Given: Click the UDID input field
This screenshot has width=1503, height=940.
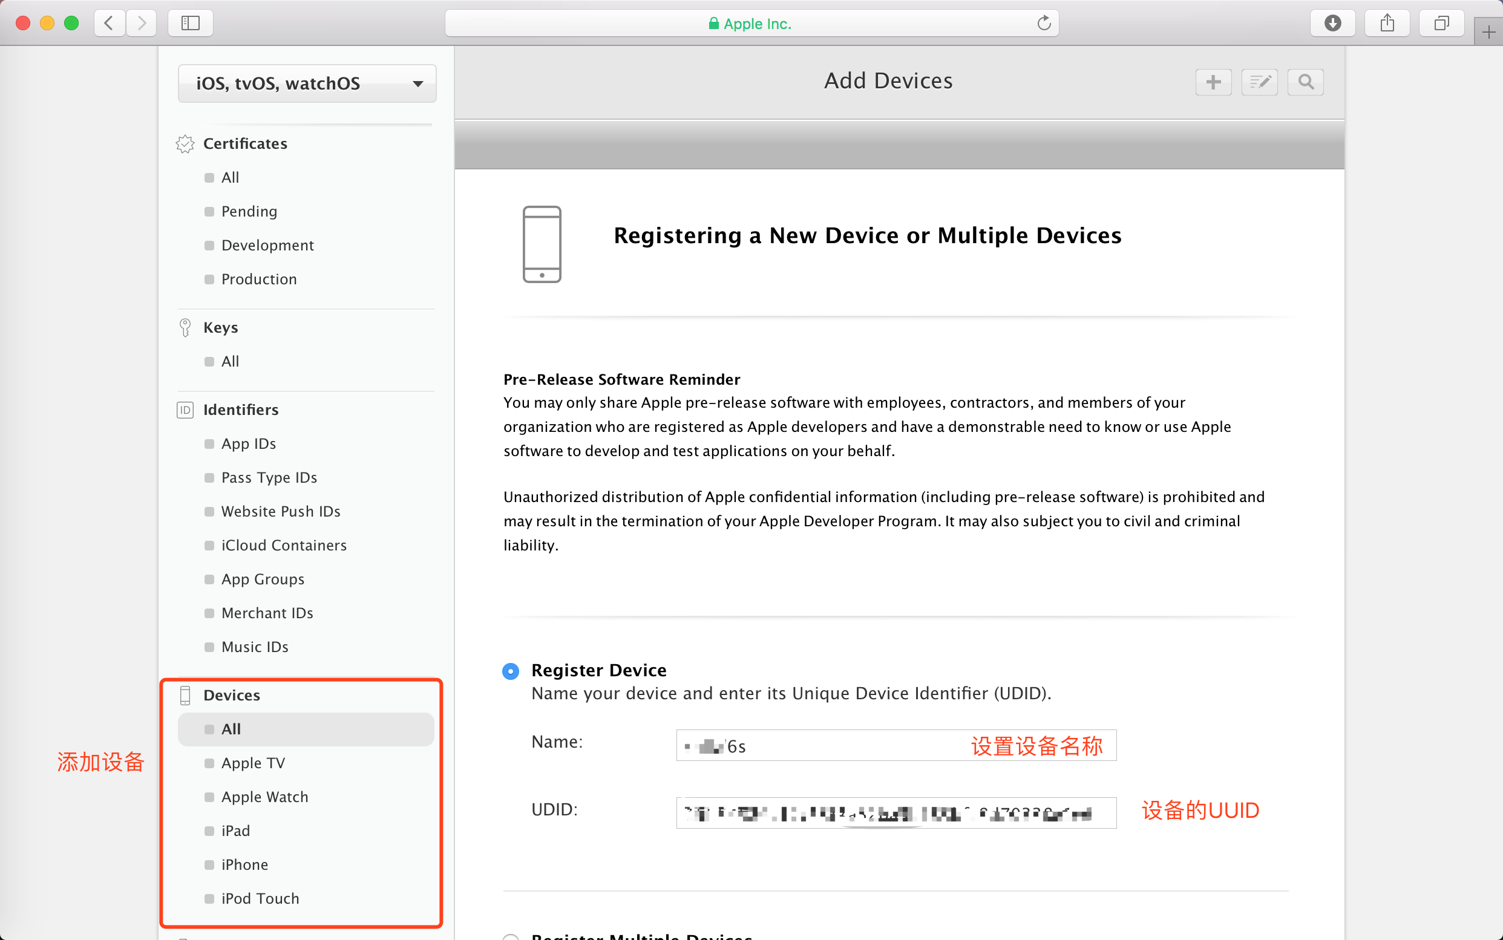Looking at the screenshot, I should (x=896, y=813).
